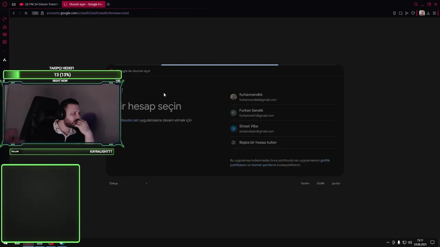Choose the Street Vibe account

coord(283,129)
